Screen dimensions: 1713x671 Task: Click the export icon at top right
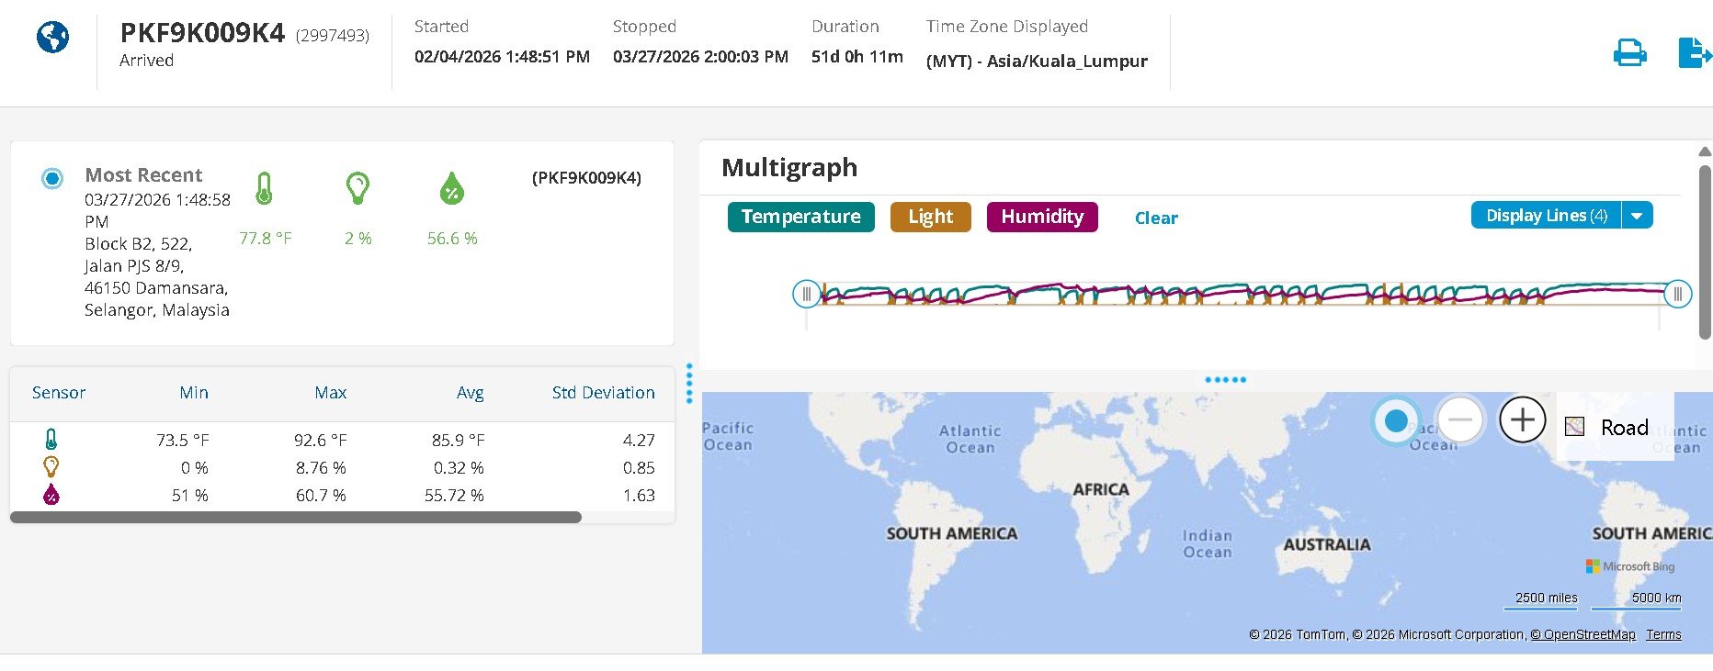(1694, 52)
